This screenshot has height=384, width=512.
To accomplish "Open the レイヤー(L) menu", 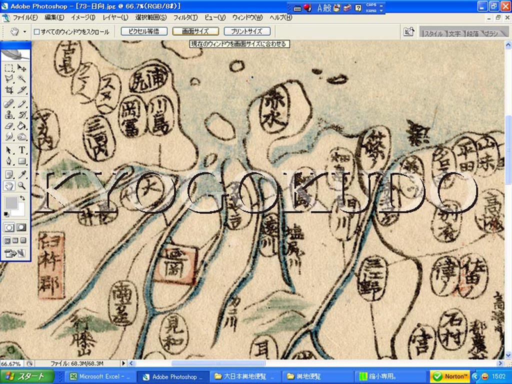I will 115,17.
